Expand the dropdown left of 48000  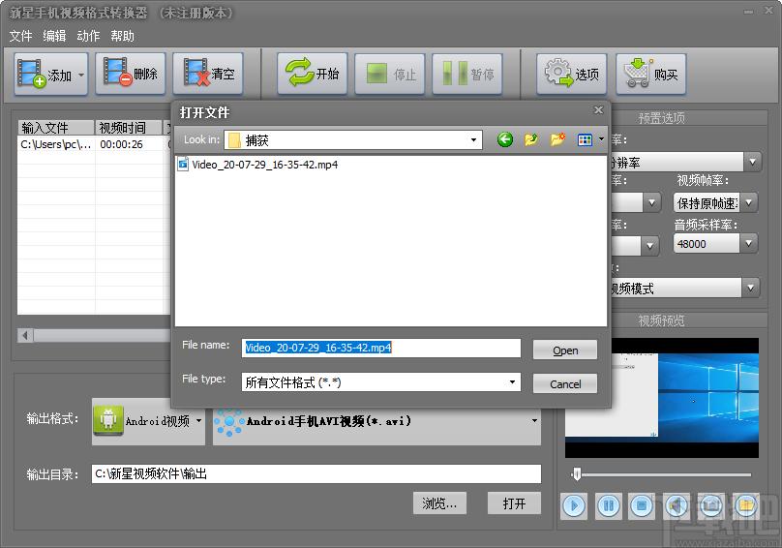(649, 246)
